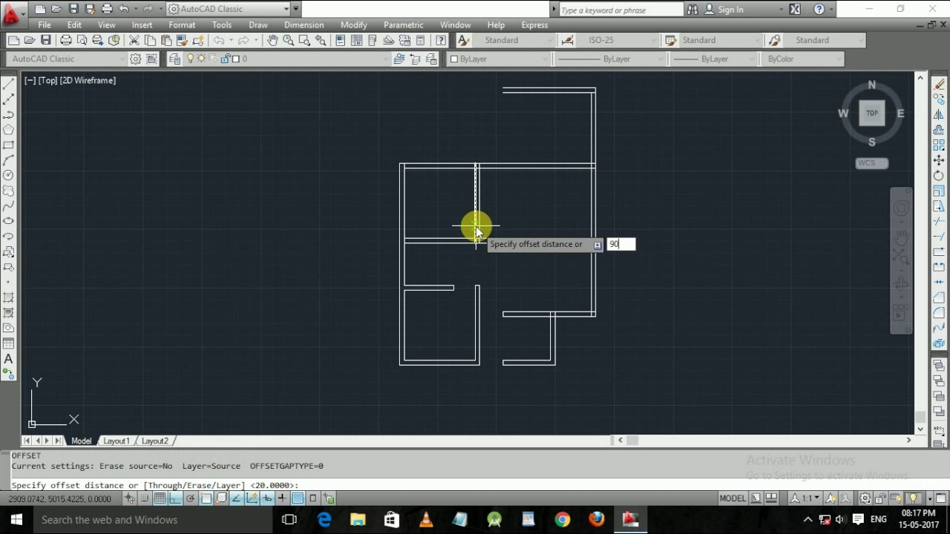Open the ByLayer color control dropdown
The image size is (950, 534).
click(x=498, y=59)
